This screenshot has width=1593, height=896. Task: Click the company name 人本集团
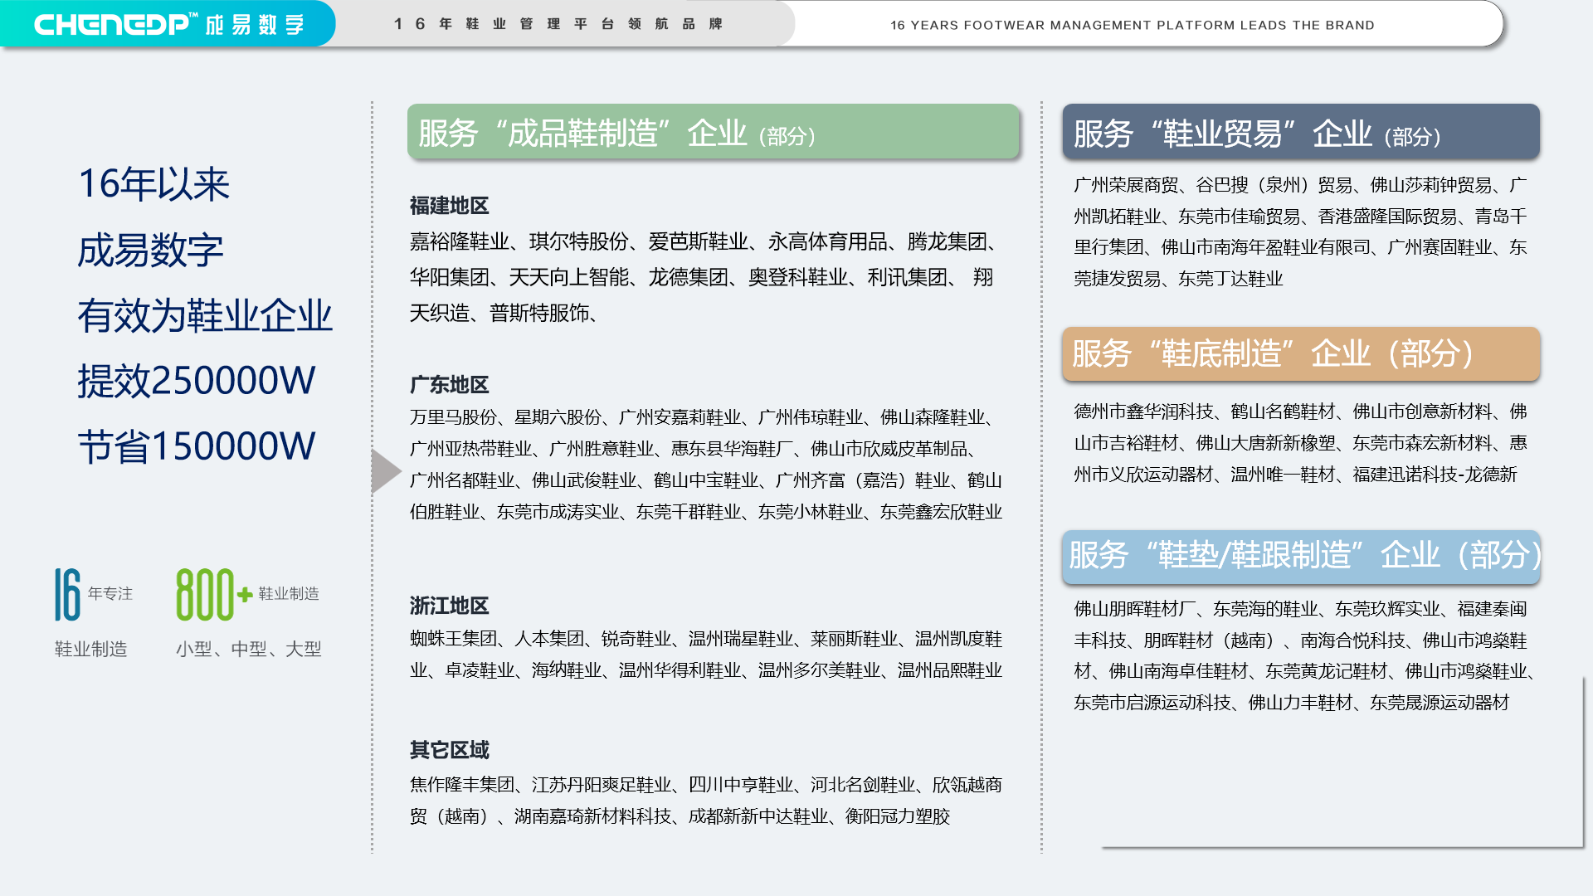point(549,639)
